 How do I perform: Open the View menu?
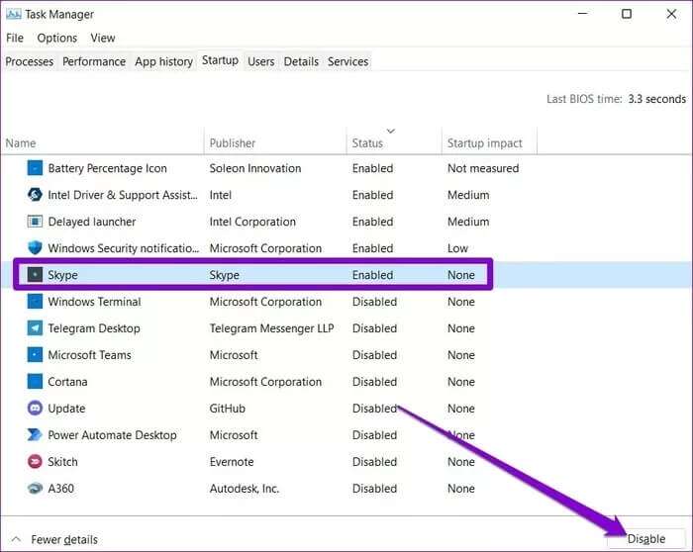pyautogui.click(x=103, y=38)
